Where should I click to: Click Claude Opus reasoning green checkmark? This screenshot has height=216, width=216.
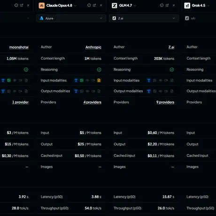click(x=99, y=69)
